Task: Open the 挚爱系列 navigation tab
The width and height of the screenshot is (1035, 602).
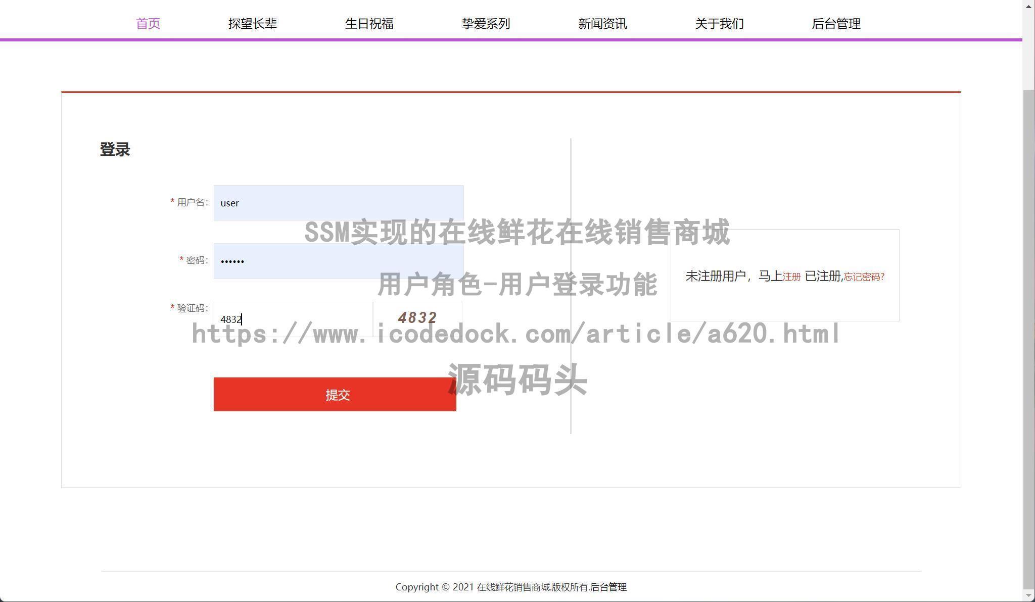Action: [x=486, y=23]
